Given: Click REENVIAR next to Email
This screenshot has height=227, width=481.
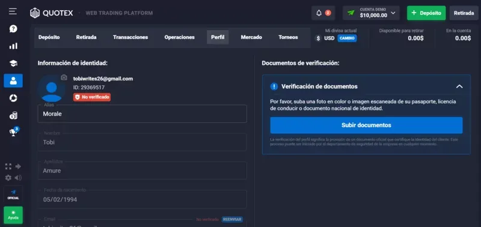Looking at the screenshot, I should click(232, 219).
